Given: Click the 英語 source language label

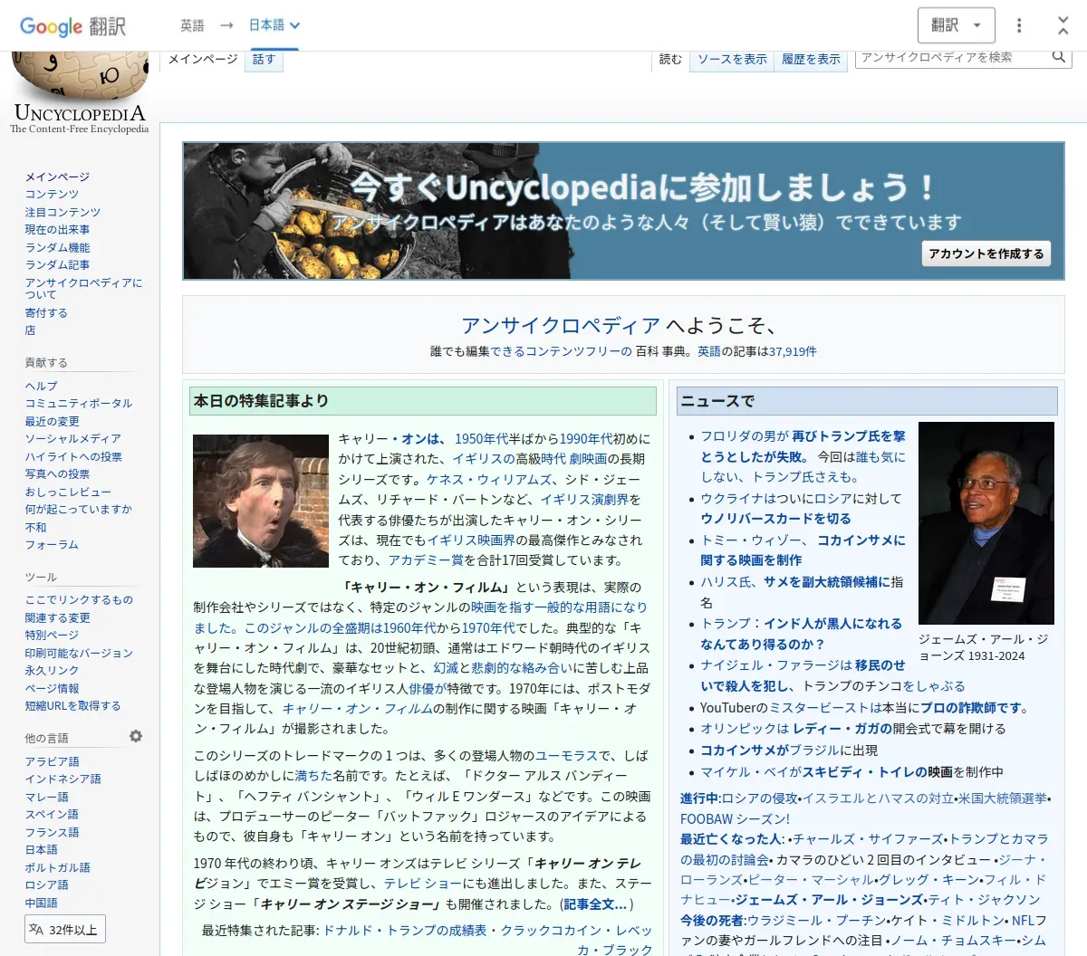Looking at the screenshot, I should coord(192,25).
